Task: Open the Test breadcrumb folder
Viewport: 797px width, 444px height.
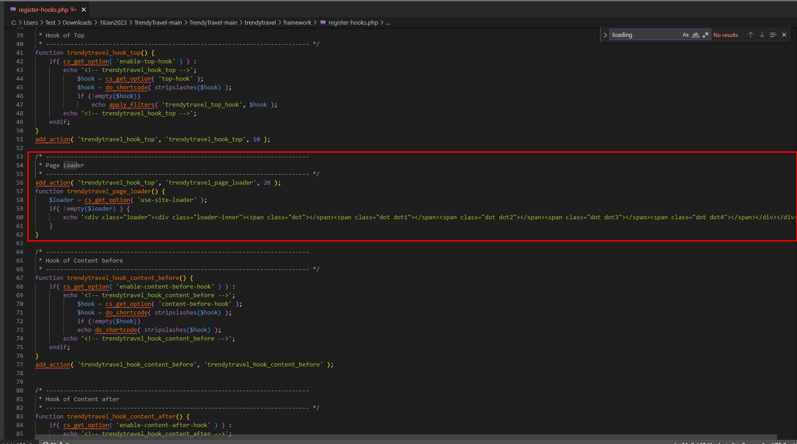Action: 50,22
